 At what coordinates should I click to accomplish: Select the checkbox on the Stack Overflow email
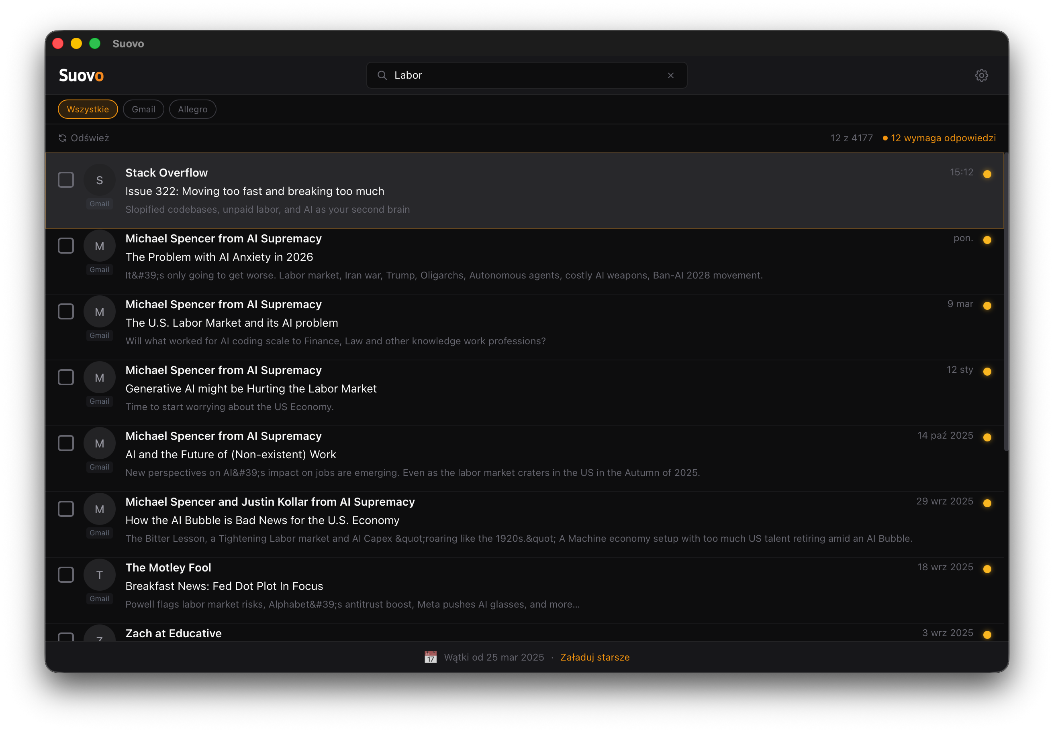65,180
